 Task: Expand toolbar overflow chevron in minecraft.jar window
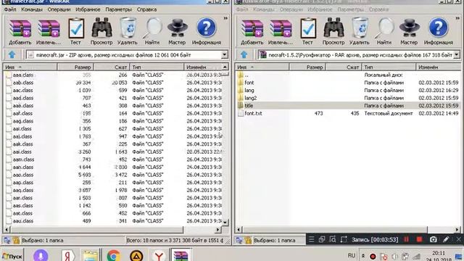pyautogui.click(x=225, y=18)
